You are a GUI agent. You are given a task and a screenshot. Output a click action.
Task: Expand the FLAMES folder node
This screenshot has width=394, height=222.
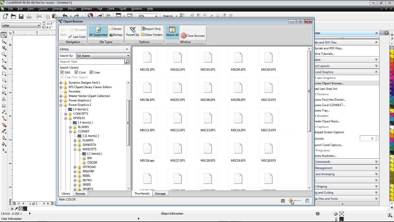pos(75,141)
